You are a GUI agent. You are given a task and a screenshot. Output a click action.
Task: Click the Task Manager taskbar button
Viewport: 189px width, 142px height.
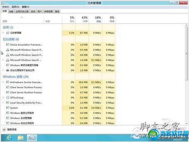(x=32, y=138)
